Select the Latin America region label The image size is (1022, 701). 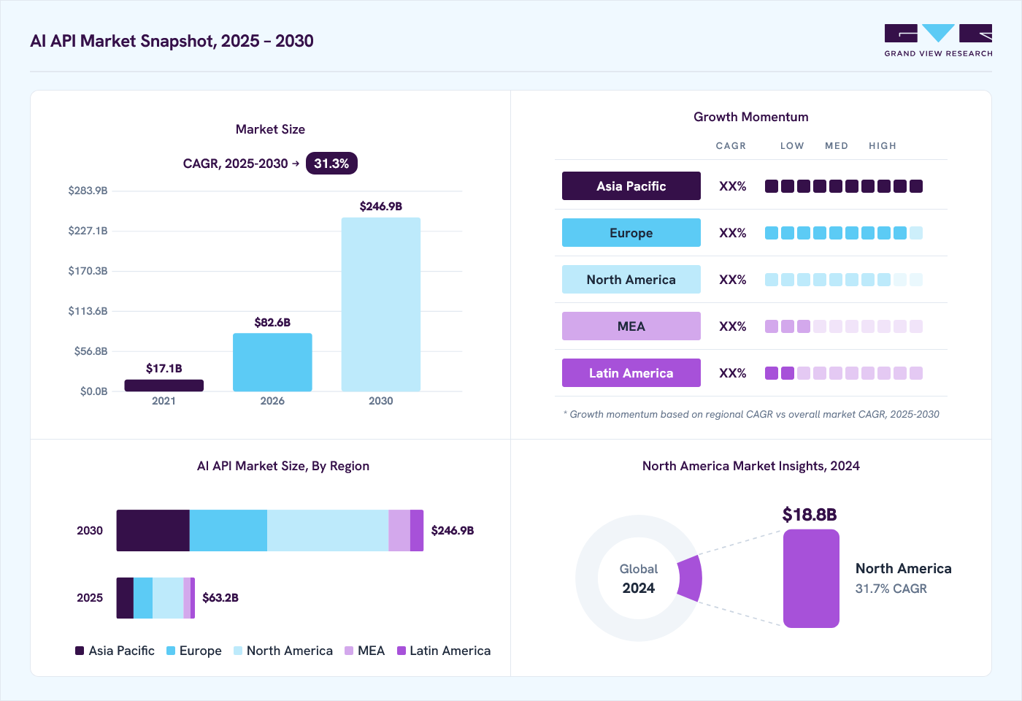pyautogui.click(x=631, y=373)
